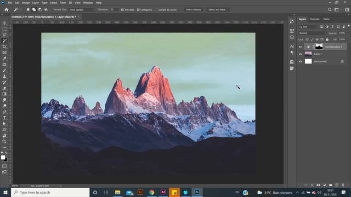
Task: Switch to the Channels tab
Action: (314, 19)
